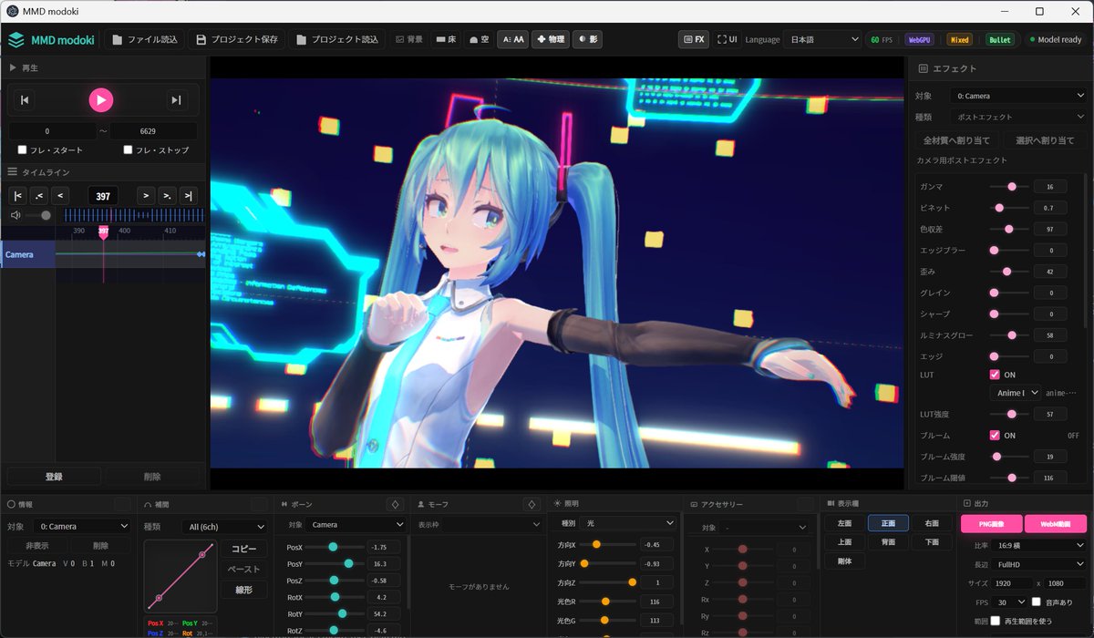Step forward one frame (>) button
Viewport: 1094px width, 638px height.
coord(146,195)
